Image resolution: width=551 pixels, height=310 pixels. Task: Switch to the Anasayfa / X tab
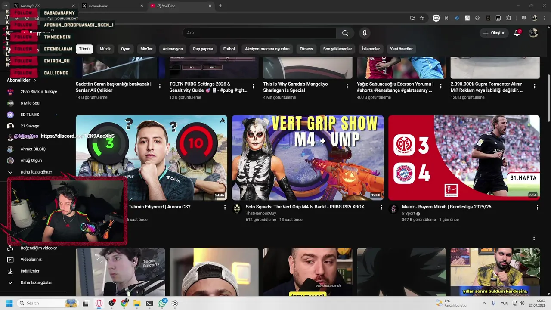[43, 6]
